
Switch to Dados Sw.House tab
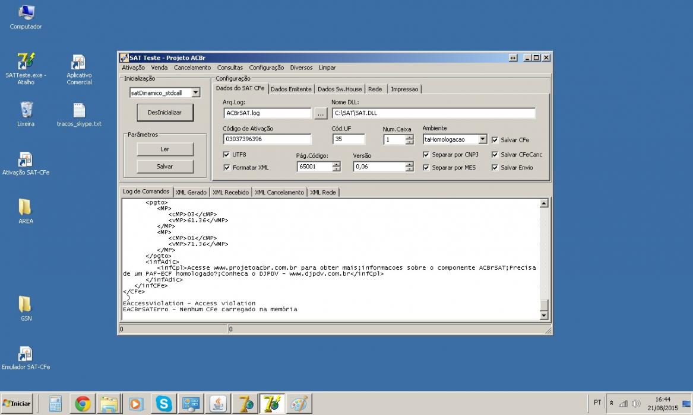click(x=340, y=89)
